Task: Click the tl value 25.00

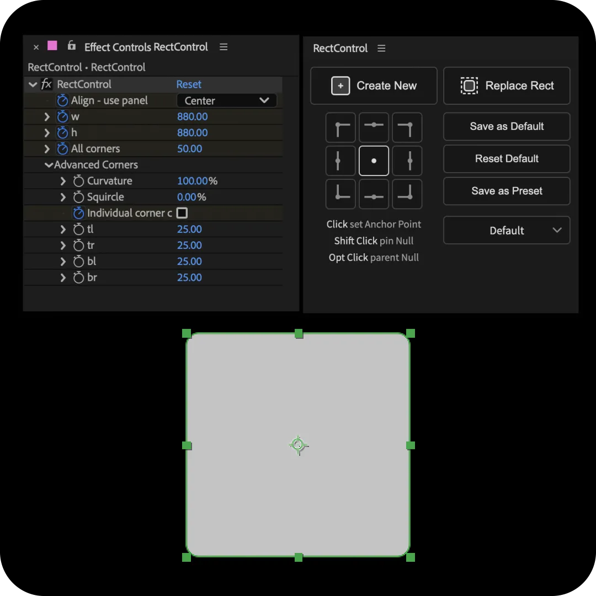Action: (189, 229)
